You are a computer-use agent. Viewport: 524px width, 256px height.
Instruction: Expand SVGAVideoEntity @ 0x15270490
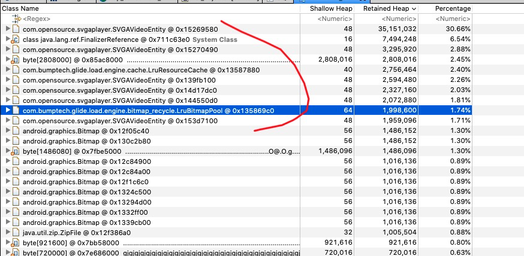click(8, 50)
